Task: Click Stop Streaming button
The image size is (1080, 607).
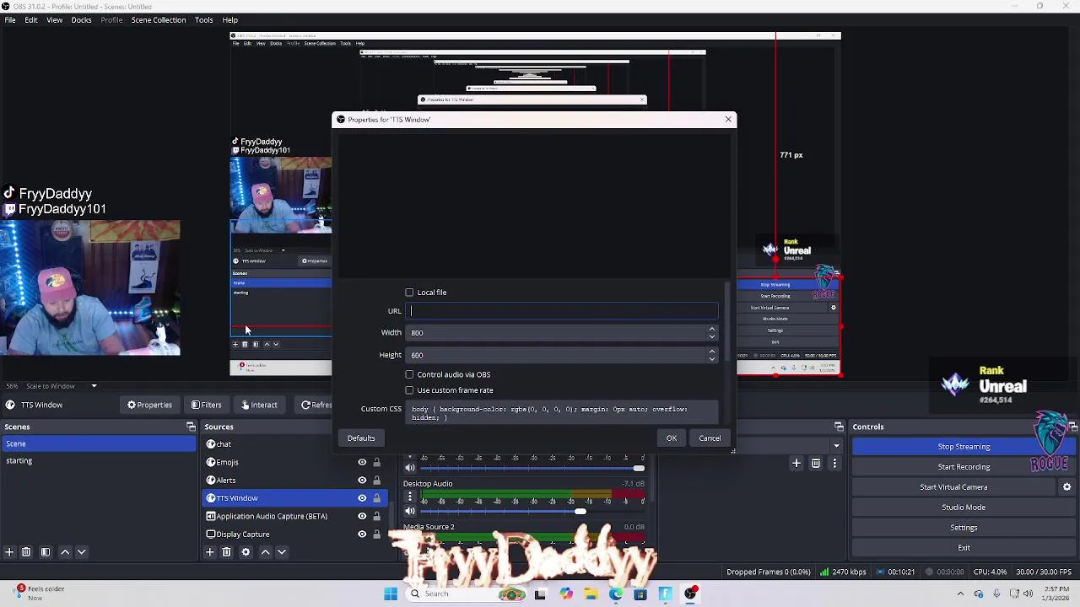Action: click(964, 447)
